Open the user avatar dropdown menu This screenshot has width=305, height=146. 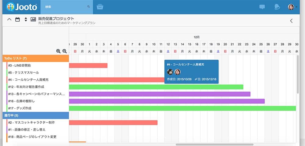tap(292, 7)
